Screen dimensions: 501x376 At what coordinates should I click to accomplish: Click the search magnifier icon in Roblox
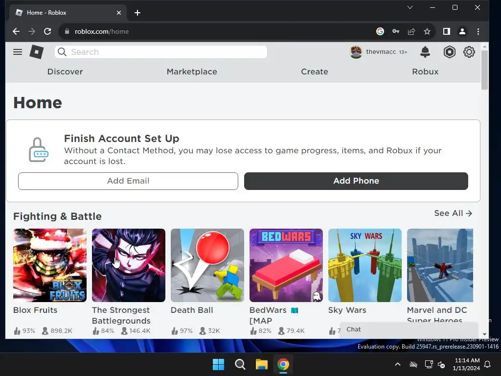tap(62, 52)
